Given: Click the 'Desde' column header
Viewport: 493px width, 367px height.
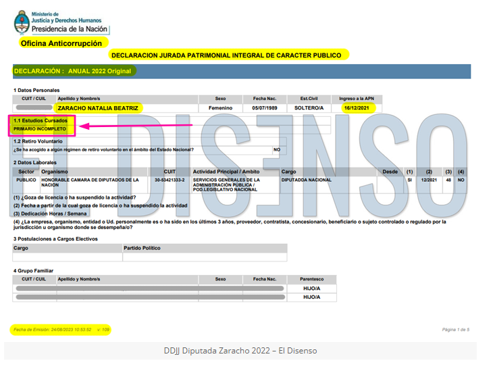Looking at the screenshot, I should click(x=390, y=172).
